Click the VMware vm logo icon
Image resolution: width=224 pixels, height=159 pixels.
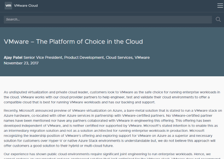(8, 6)
